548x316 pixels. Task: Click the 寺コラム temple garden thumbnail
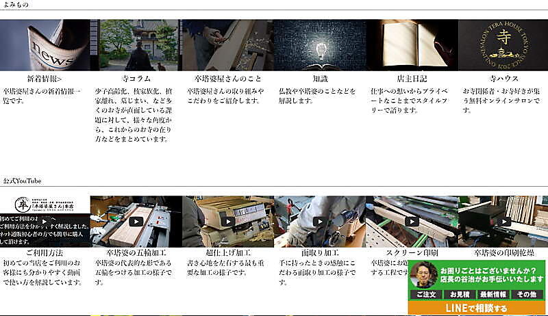point(136,45)
